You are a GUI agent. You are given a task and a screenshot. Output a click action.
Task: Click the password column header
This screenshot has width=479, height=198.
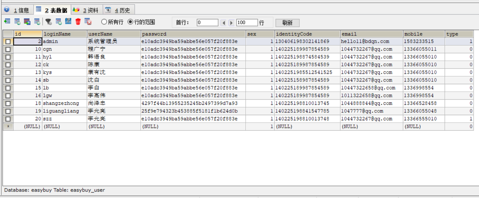[193, 34]
